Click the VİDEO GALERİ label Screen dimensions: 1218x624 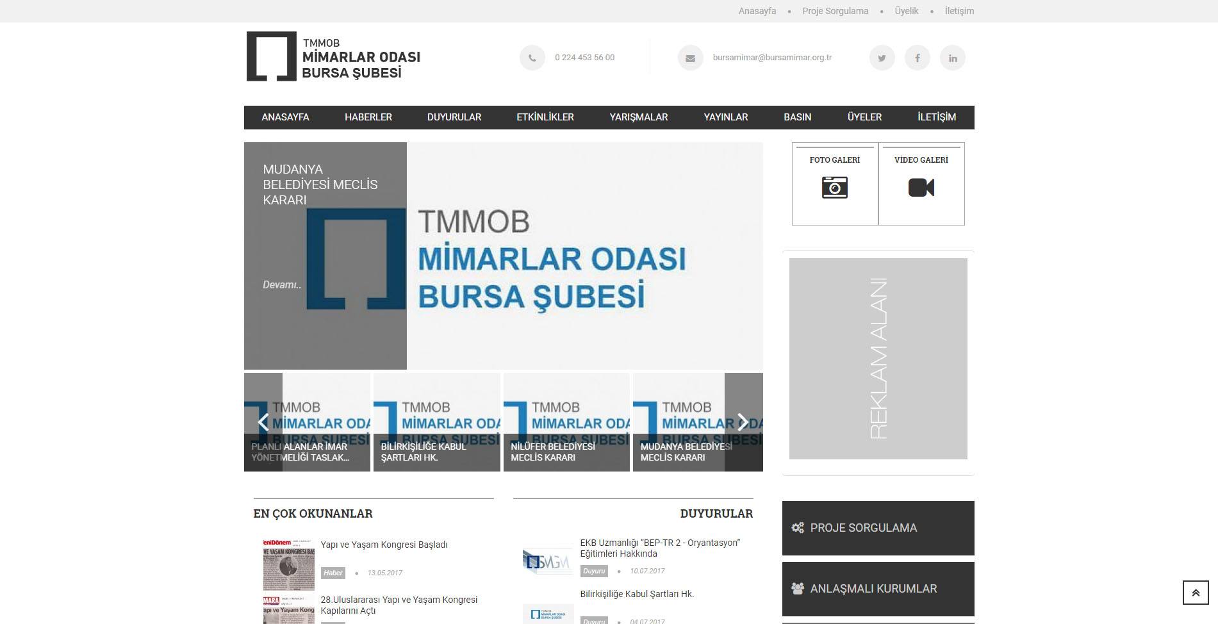pyautogui.click(x=921, y=160)
